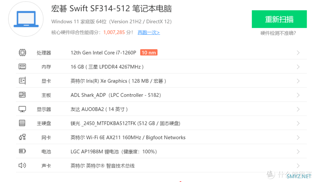Click the 英特尔 Wi-Fi 6E AX211 text
The height and width of the screenshot is (182, 315).
(x=128, y=138)
